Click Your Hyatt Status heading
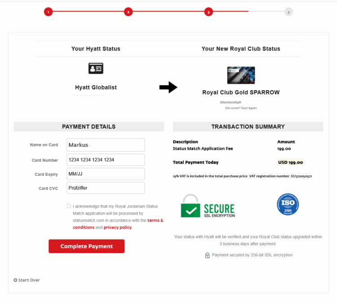Screen dimensions: 337x305 tap(96, 49)
